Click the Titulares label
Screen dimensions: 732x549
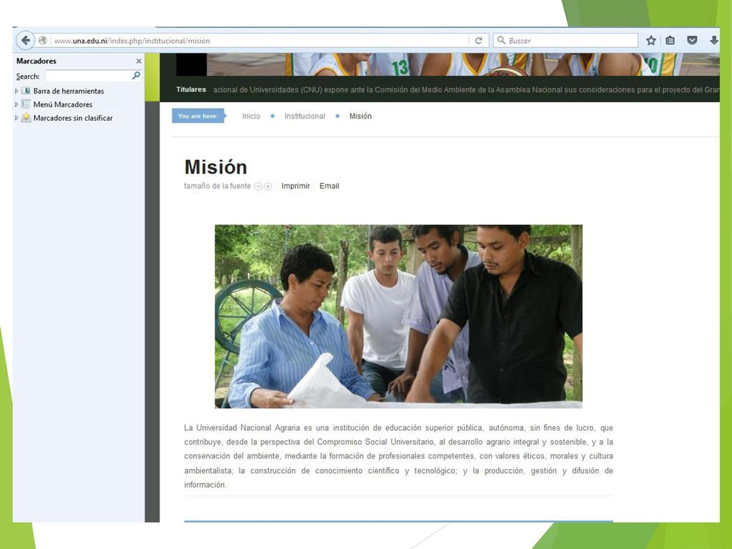click(191, 89)
